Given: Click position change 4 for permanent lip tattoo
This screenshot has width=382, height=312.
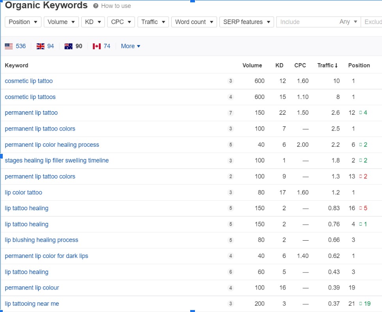Looking at the screenshot, I should pyautogui.click(x=363, y=113).
